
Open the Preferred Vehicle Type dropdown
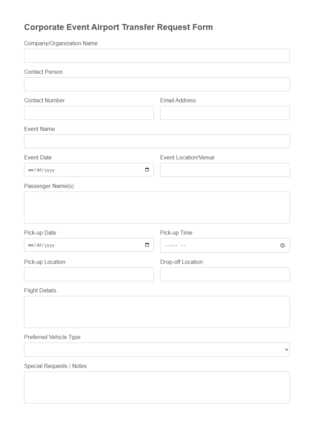pos(157,349)
